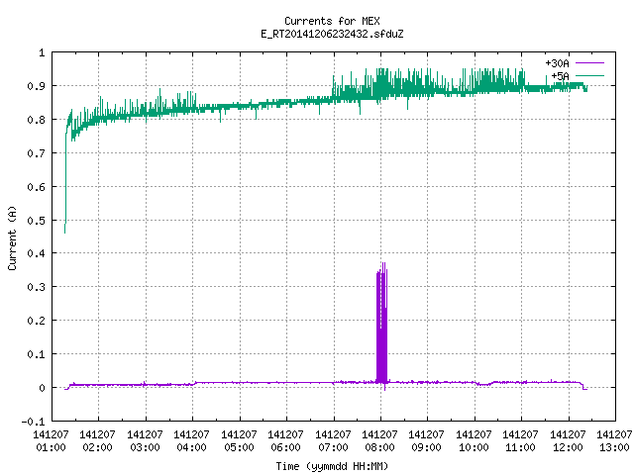Click the +30A legend label
This screenshot has width=634, height=475.
(557, 63)
